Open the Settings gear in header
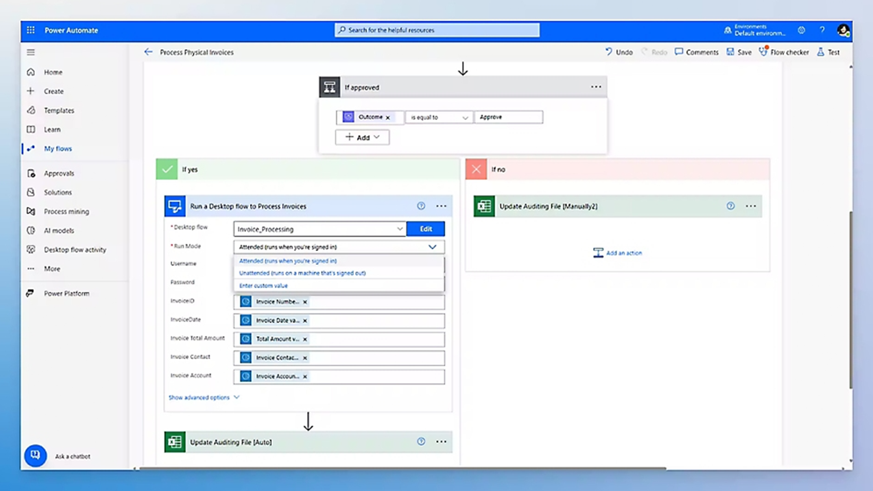Viewport: 873px width, 491px height. (x=801, y=30)
